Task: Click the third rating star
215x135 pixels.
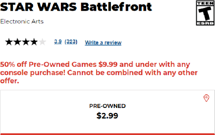Action: pyautogui.click(x=26, y=42)
